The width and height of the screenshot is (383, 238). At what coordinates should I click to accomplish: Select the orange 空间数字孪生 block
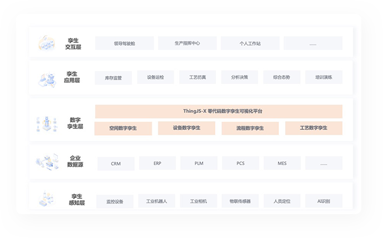coord(123,128)
